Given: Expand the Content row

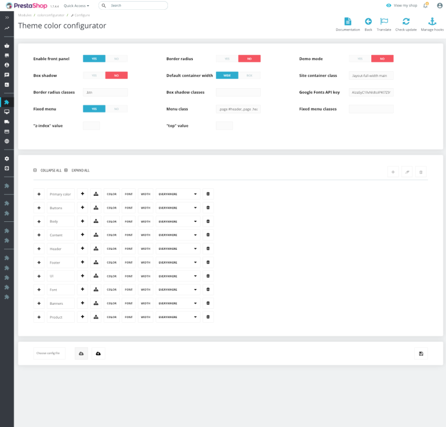Looking at the screenshot, I should tap(39, 235).
